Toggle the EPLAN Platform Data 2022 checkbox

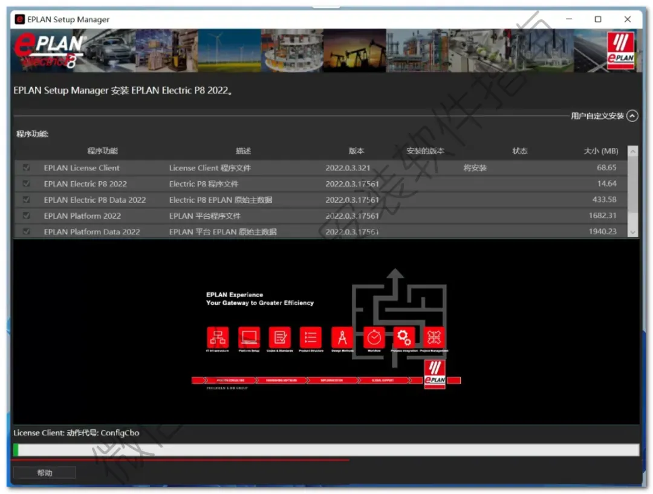pyautogui.click(x=26, y=231)
